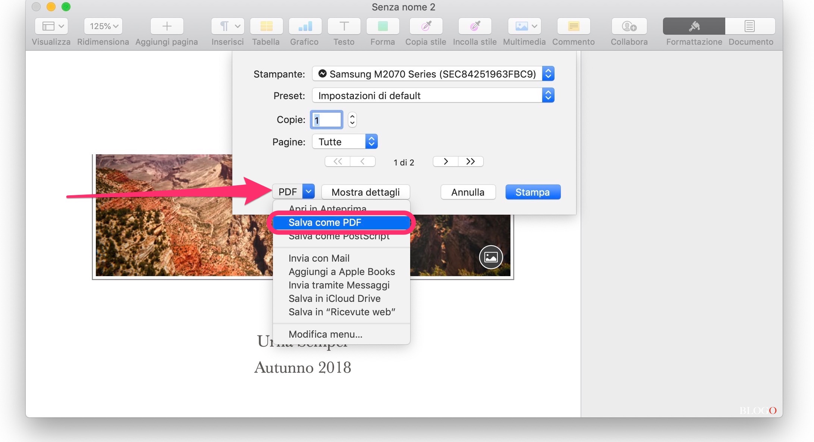Open the Pagine Tutte dropdown
Screen dimensions: 814x442
pos(345,142)
